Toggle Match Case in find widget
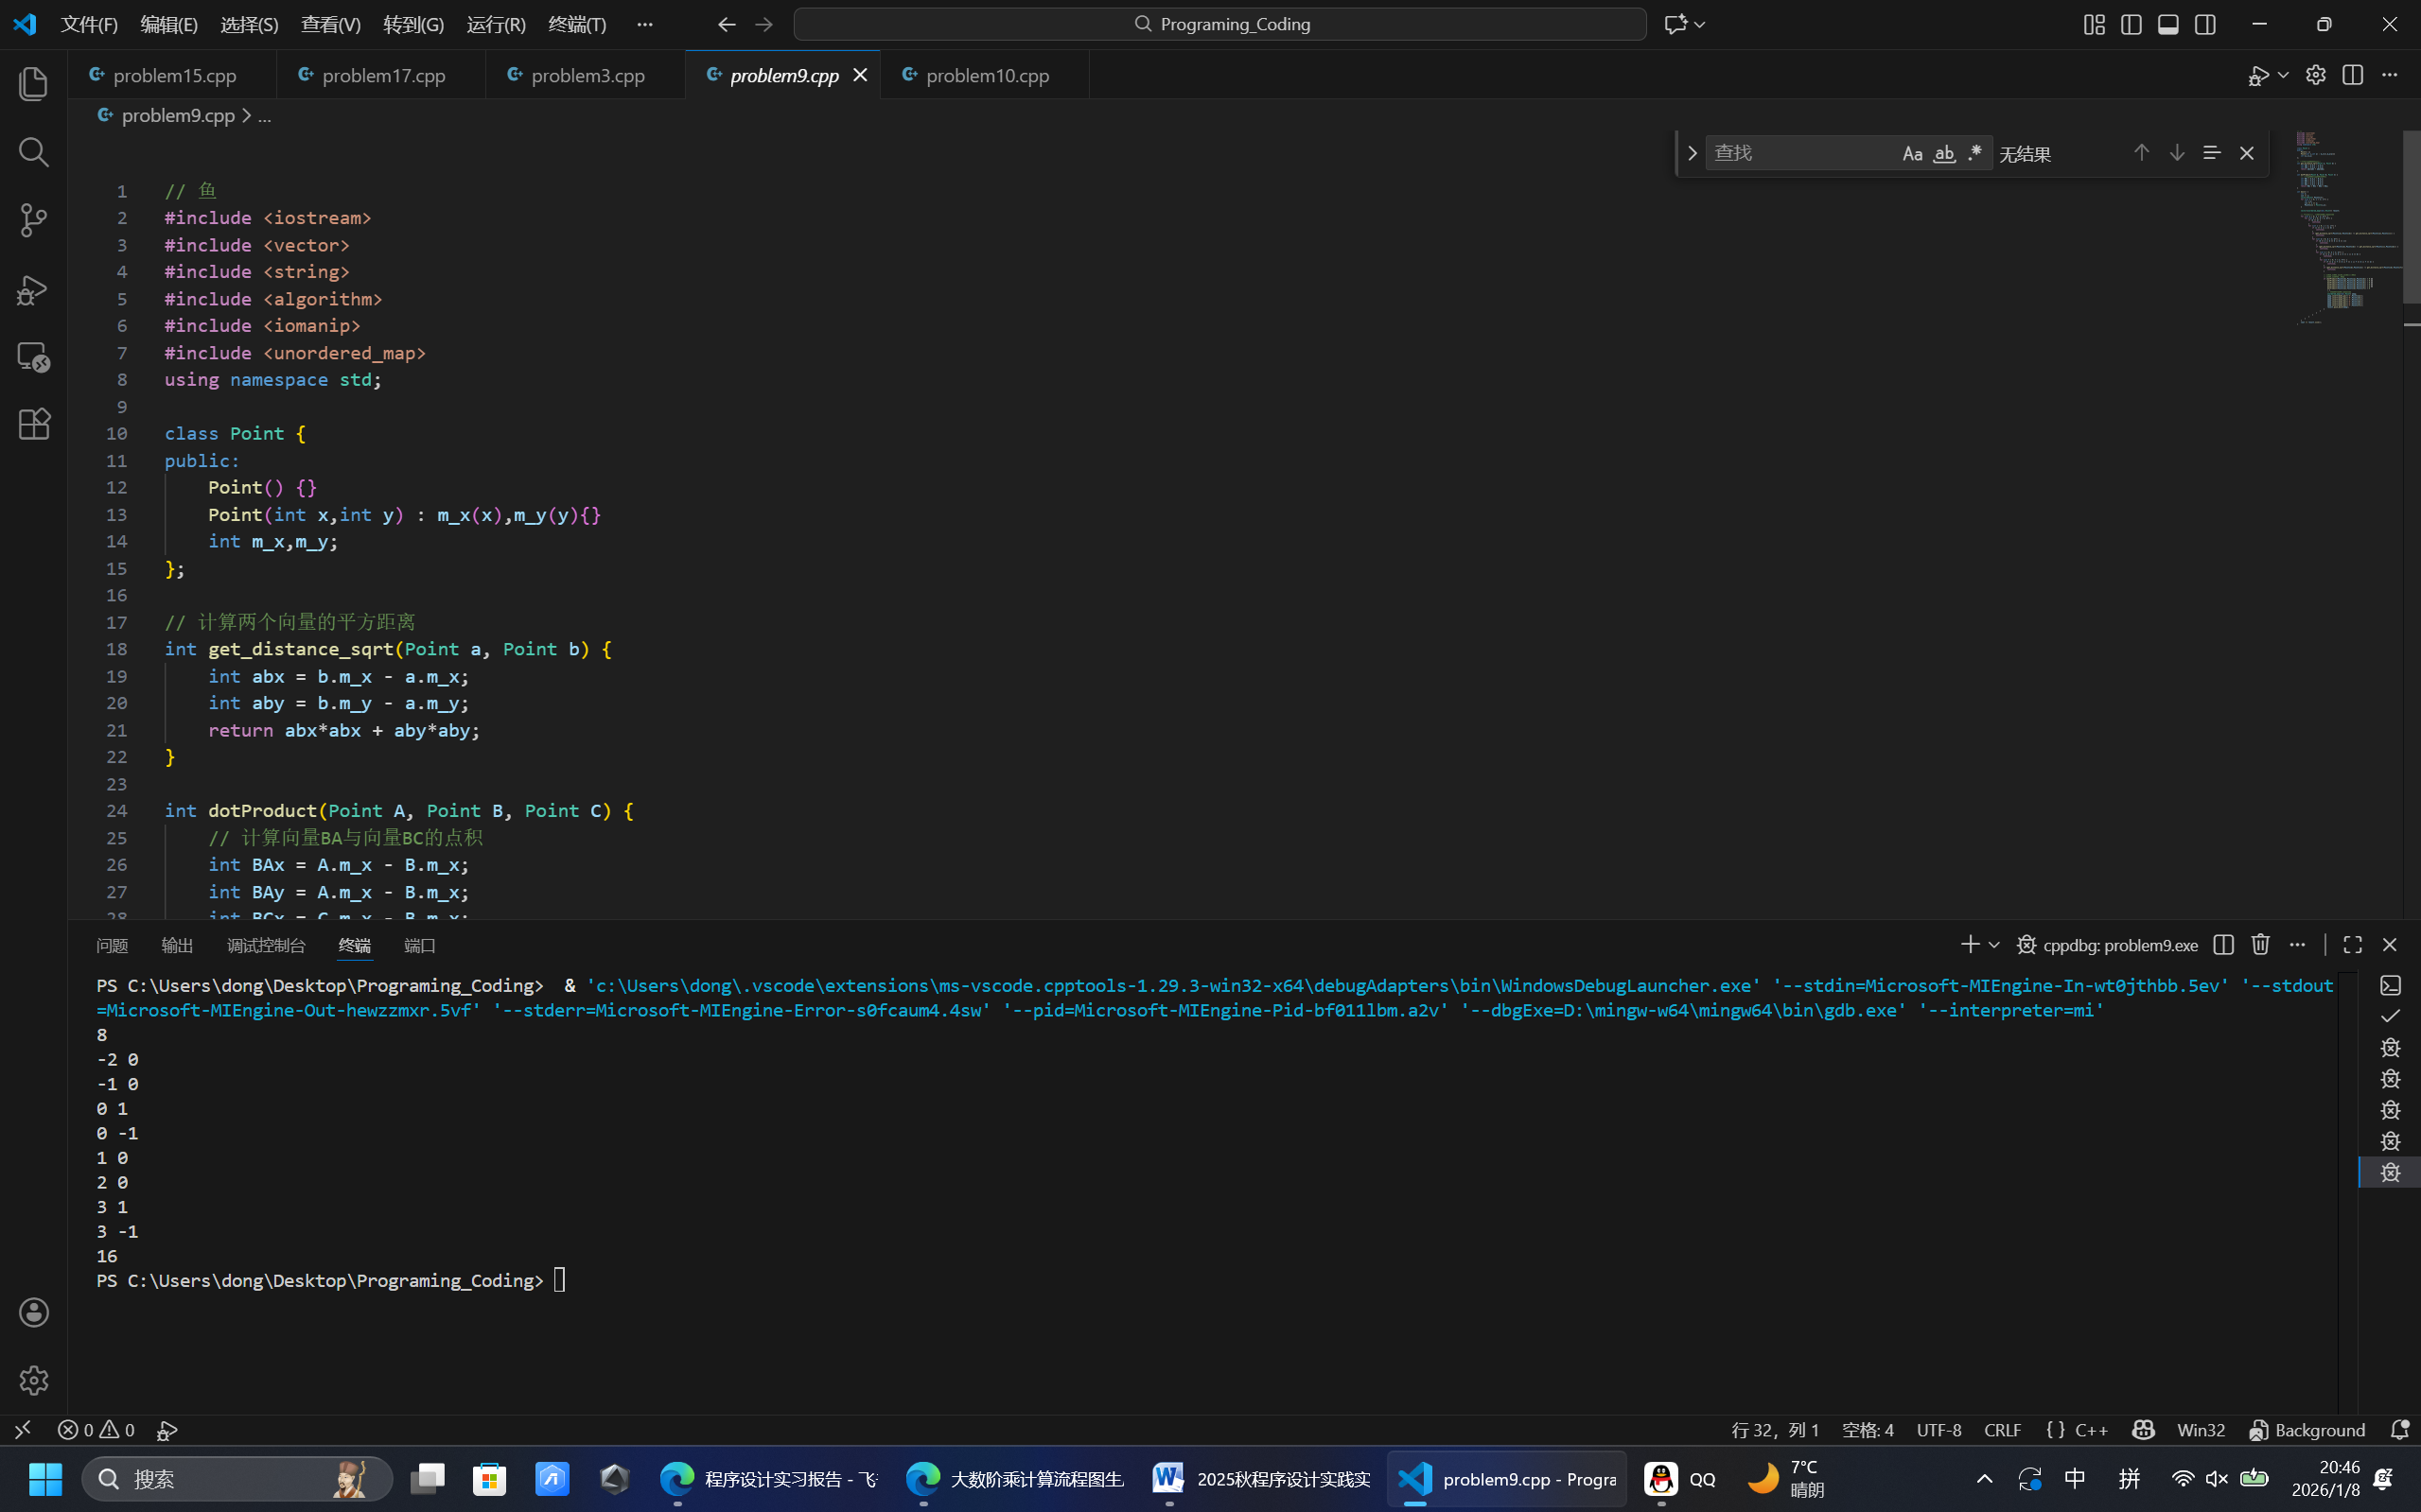This screenshot has height=1512, width=2421. [x=1912, y=153]
